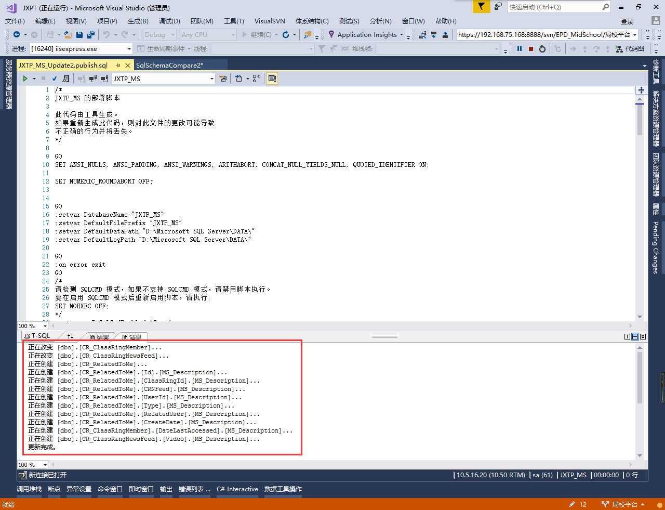Click the feedback icon beside Quick Launch
Viewport: 665px width, 510px height.
[498, 7]
